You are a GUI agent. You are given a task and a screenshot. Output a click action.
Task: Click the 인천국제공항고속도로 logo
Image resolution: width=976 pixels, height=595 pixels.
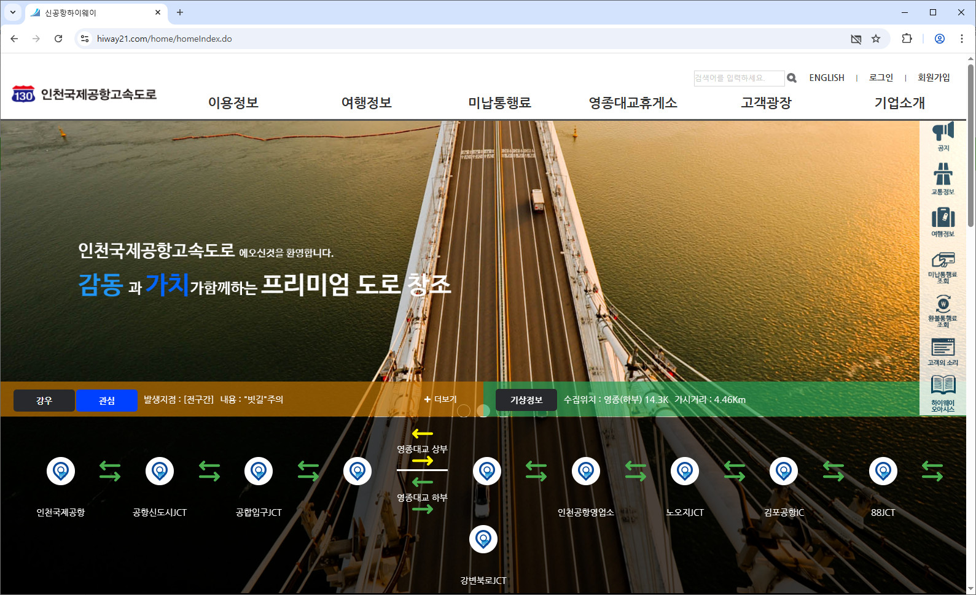coord(84,94)
